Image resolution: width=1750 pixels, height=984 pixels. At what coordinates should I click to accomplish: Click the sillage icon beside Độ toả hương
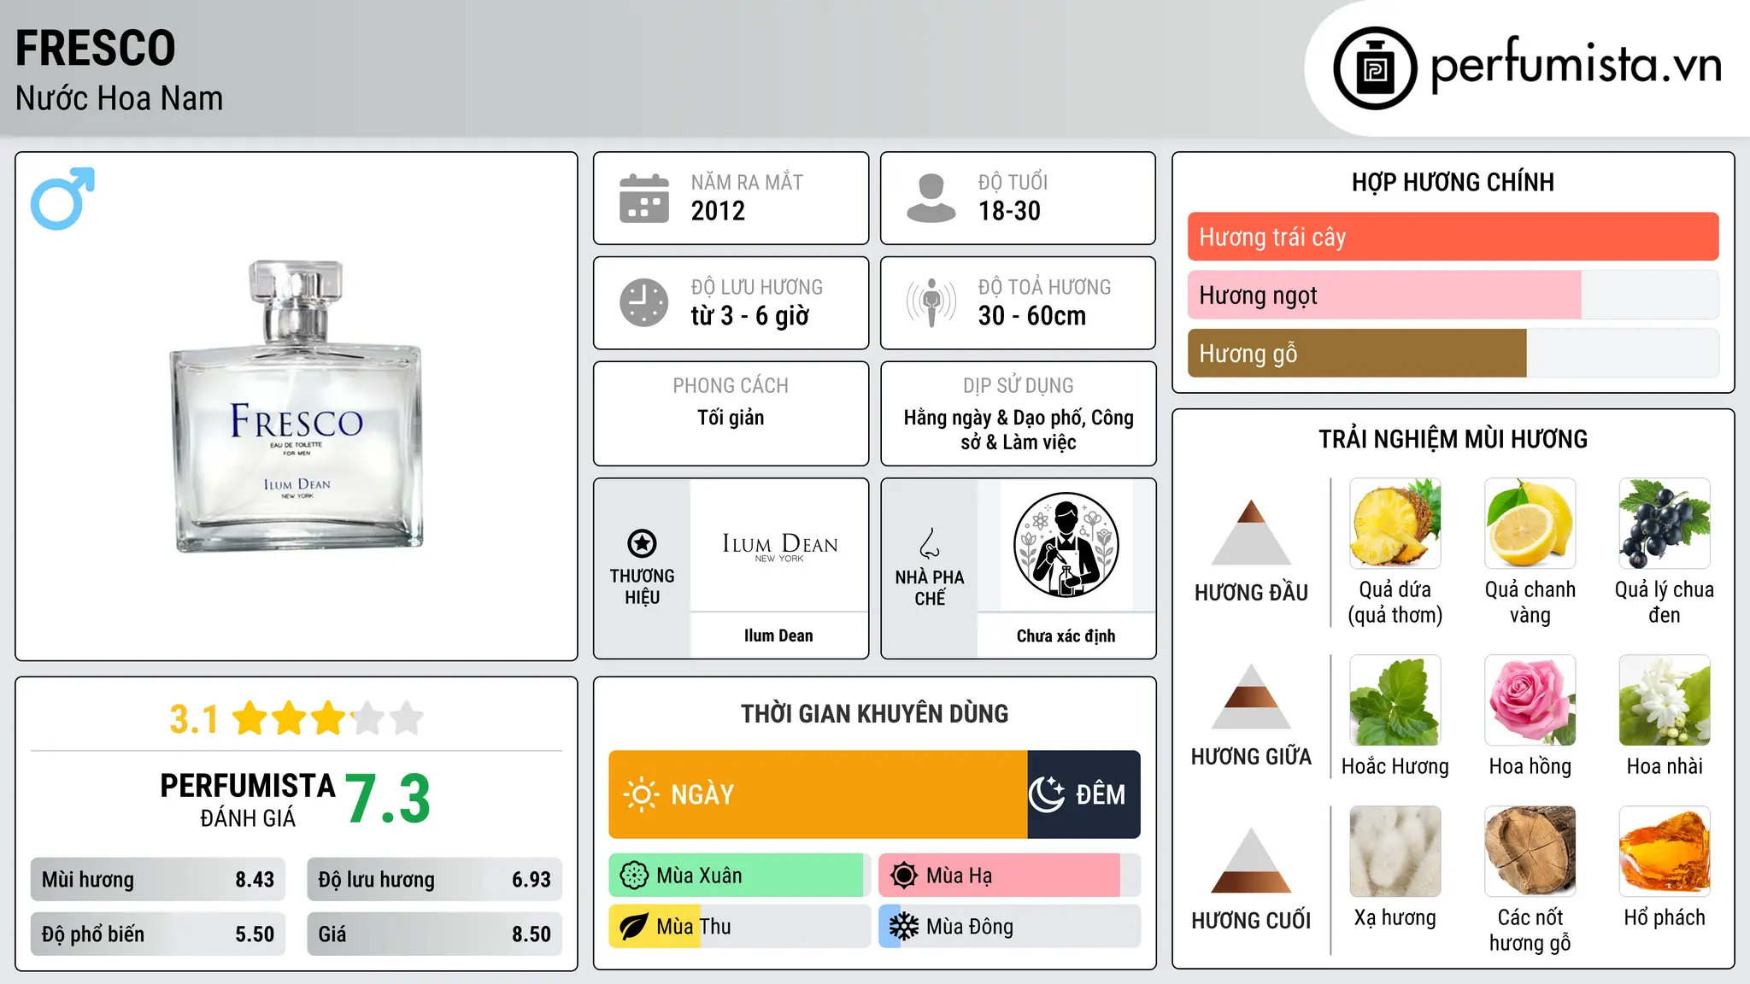931,302
